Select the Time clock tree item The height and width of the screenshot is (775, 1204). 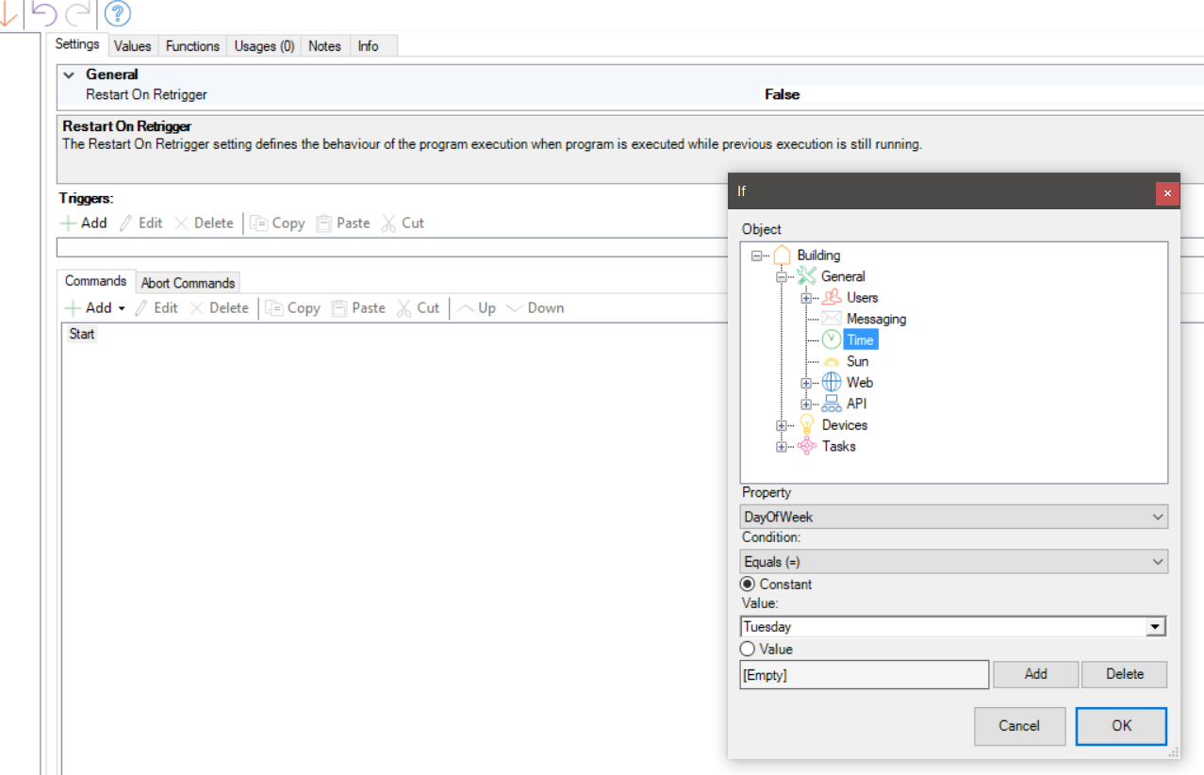(x=859, y=340)
